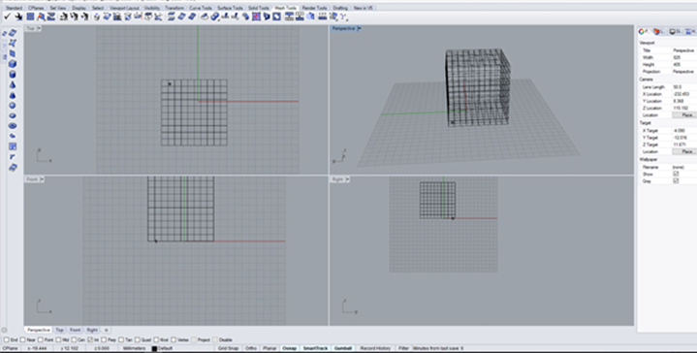Click the Filter button in status bar
The image size is (697, 353).
pyautogui.click(x=403, y=348)
